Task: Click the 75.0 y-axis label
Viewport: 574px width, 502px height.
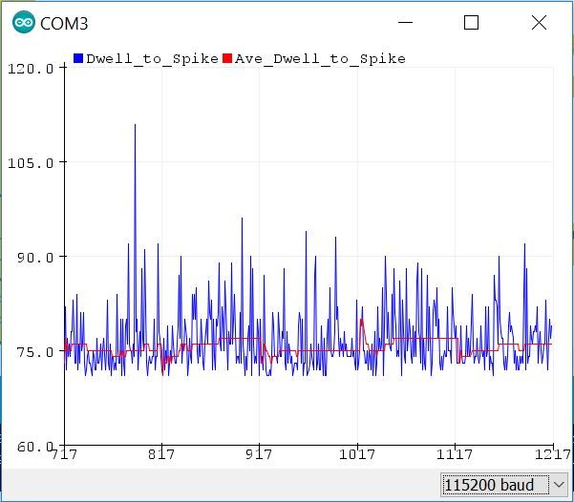Action: pos(34,351)
